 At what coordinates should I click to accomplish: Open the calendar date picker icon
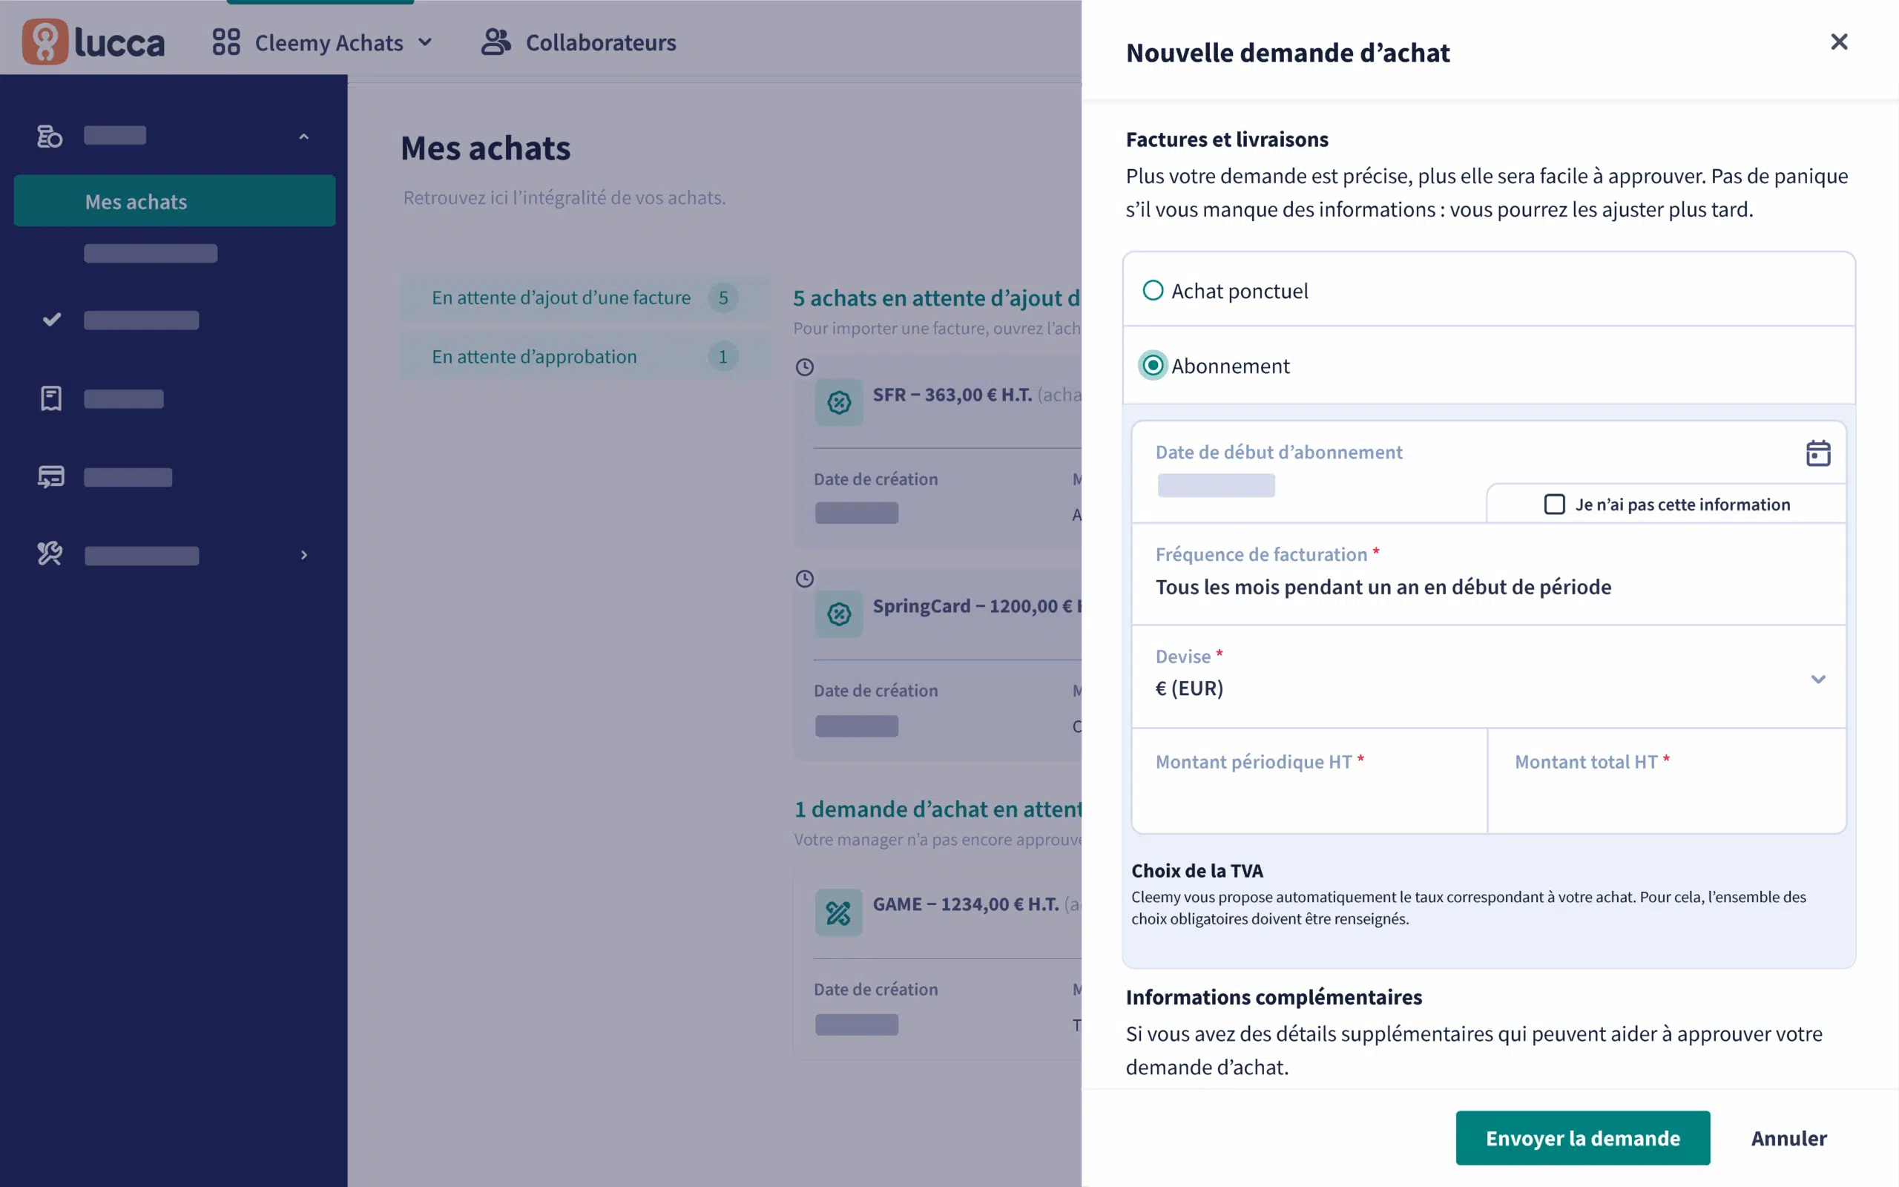(x=1817, y=453)
